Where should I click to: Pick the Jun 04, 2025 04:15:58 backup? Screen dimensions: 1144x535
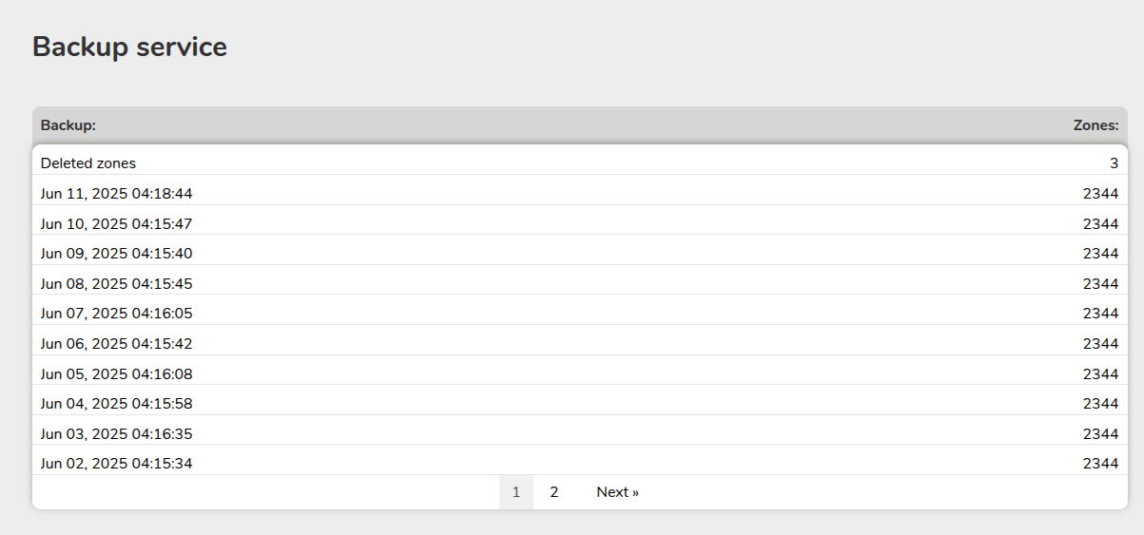[x=116, y=404]
